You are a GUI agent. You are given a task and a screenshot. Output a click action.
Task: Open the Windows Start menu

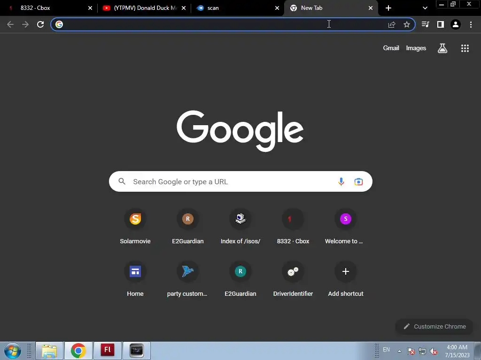pyautogui.click(x=13, y=351)
